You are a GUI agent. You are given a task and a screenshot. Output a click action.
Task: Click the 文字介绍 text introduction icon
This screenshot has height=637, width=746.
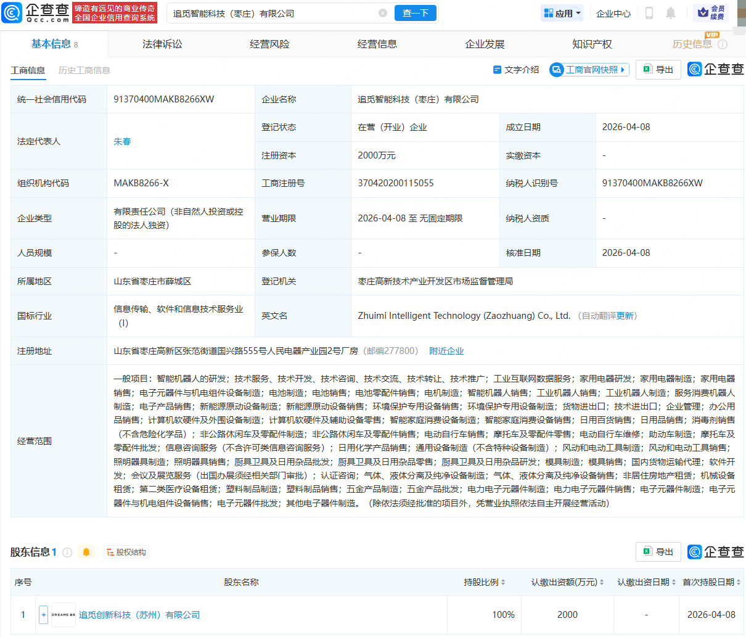[498, 69]
